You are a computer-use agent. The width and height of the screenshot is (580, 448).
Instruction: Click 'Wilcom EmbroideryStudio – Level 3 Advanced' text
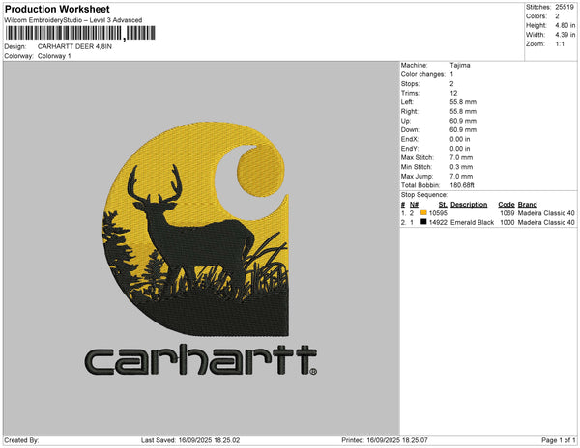[x=73, y=20]
